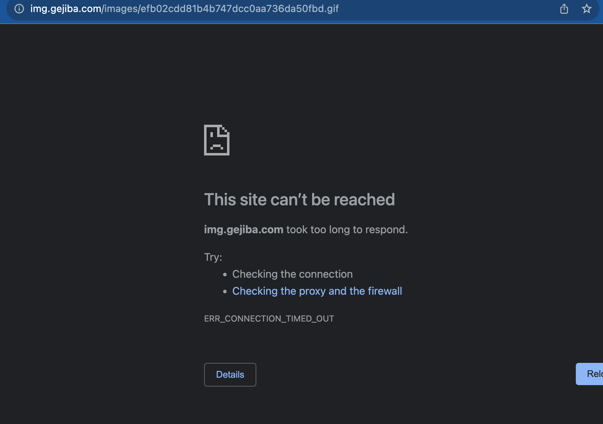Click the bullet before the proxy and firewall link

coord(225,291)
